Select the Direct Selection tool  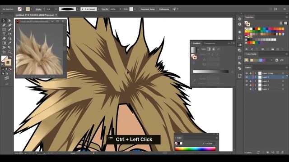tap(9, 21)
